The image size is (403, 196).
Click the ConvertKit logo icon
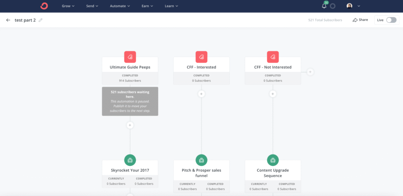[44, 6]
